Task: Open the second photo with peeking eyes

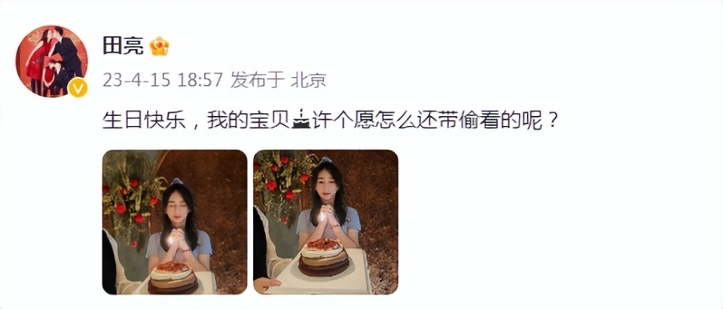Action: point(325,222)
